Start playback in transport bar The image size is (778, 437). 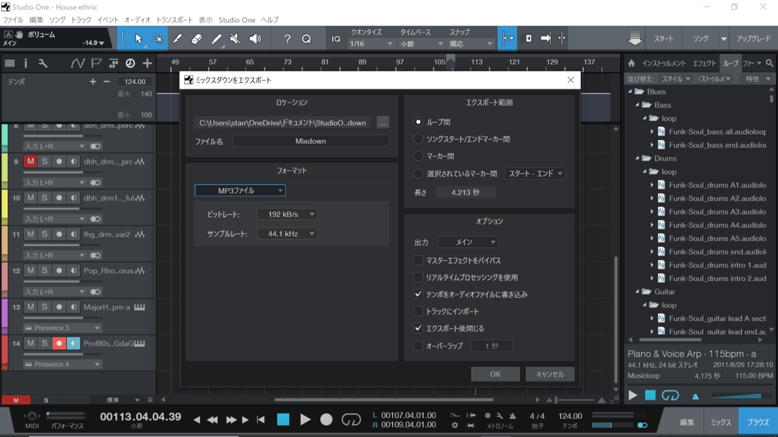point(305,420)
